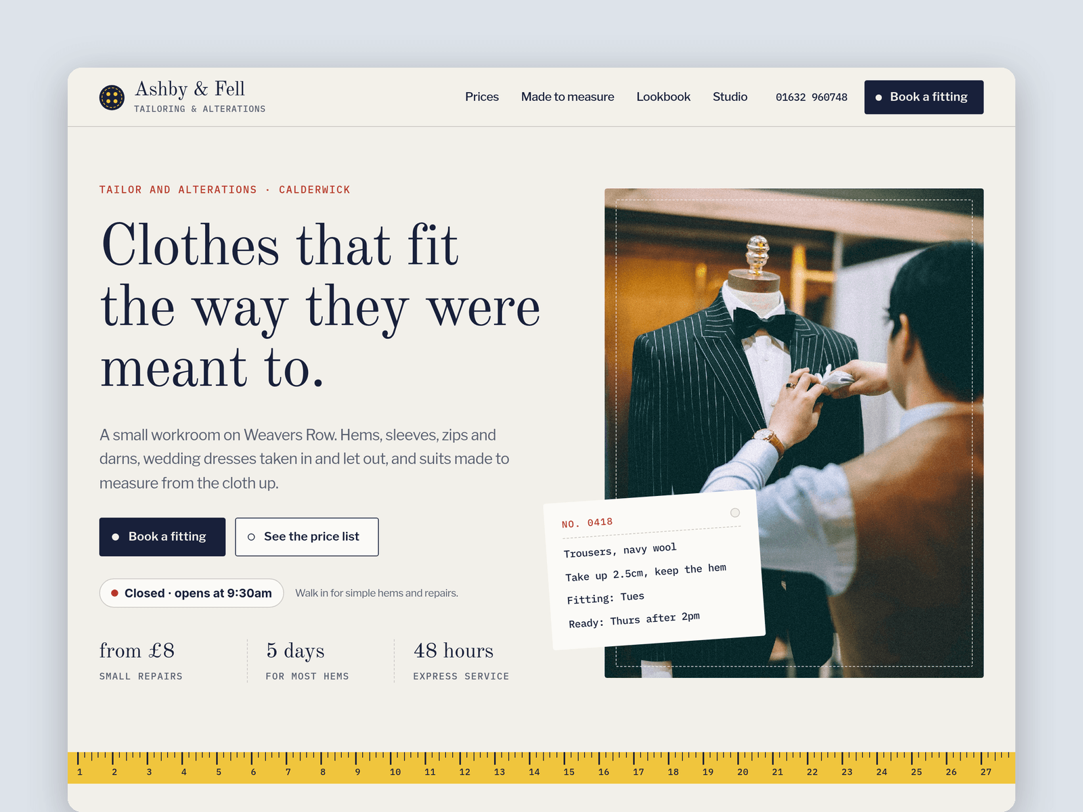Click the '48 hours' express service stat
1083x812 pixels.
tap(461, 660)
